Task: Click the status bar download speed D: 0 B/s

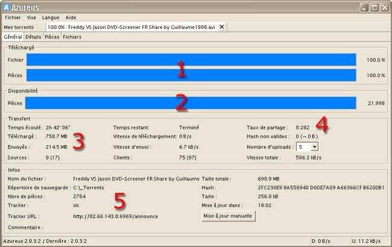Action: (x=321, y=241)
